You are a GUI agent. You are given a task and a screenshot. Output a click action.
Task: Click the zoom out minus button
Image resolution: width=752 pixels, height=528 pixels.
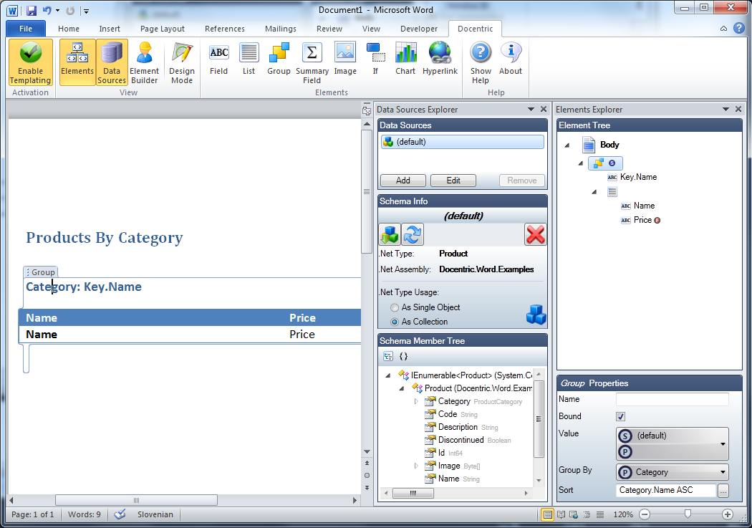click(x=645, y=514)
